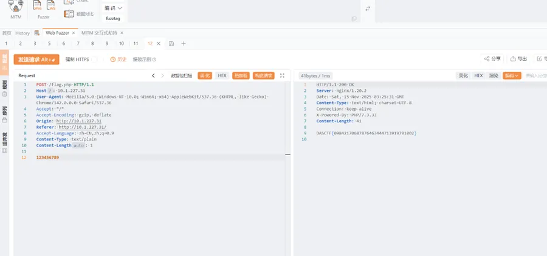Toggle HEX view in response panel

point(478,75)
